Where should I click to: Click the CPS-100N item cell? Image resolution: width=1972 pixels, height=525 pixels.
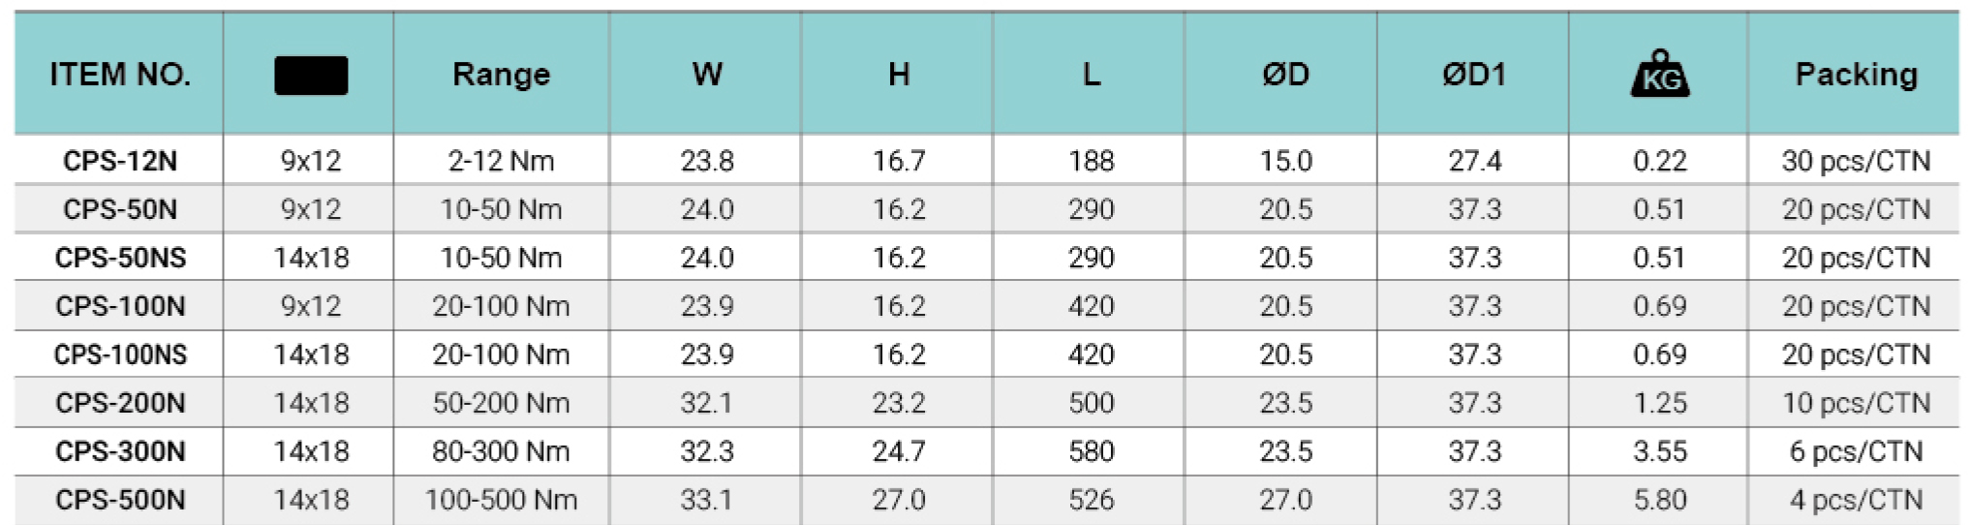pos(120,306)
